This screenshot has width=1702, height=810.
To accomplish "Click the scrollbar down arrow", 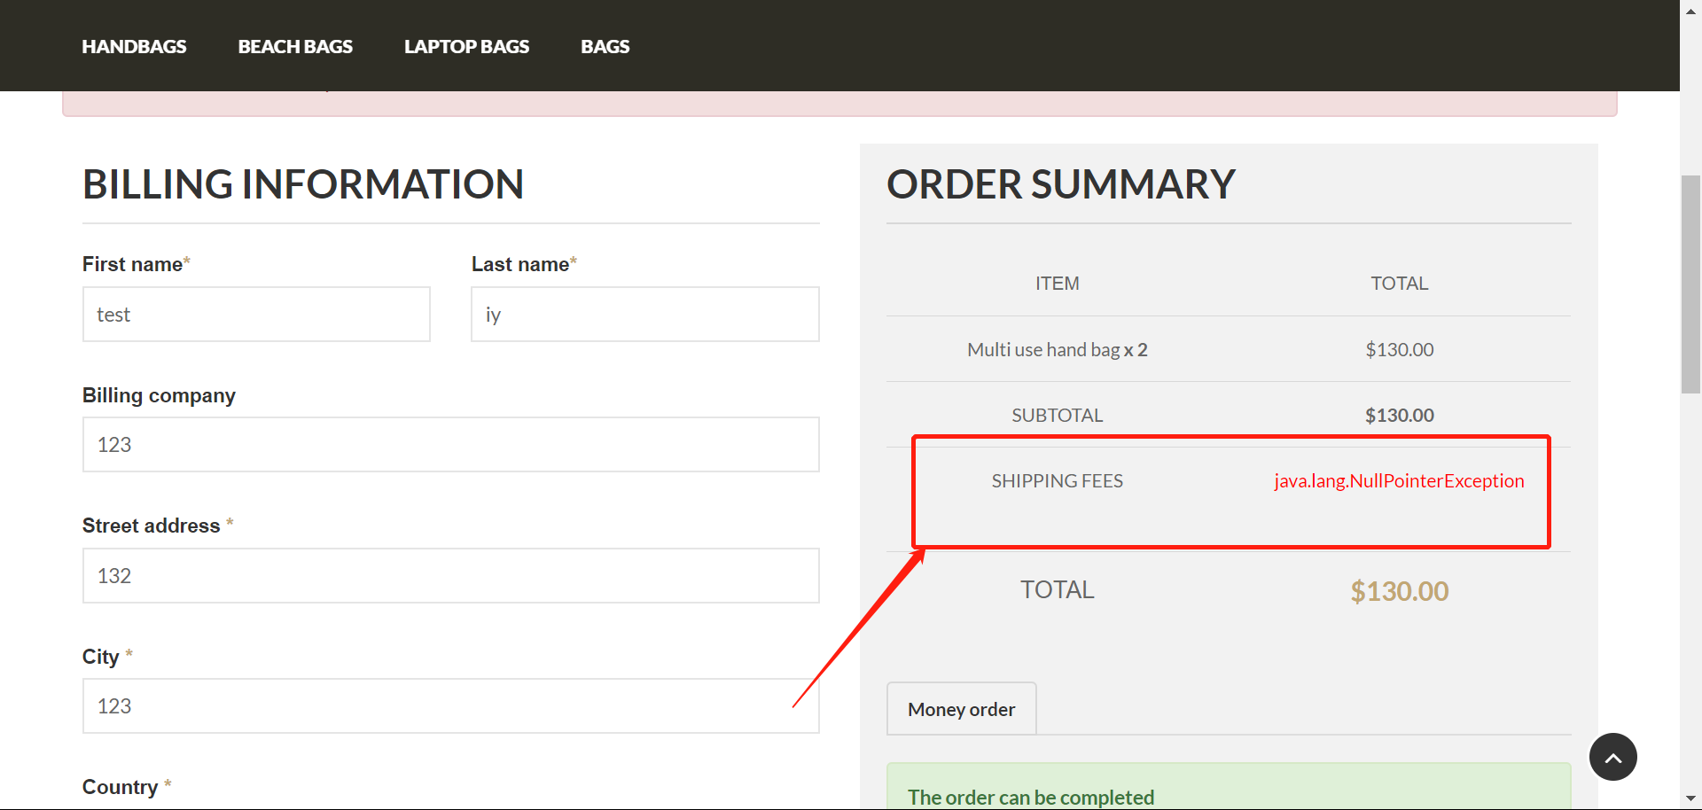I will coord(1691,800).
